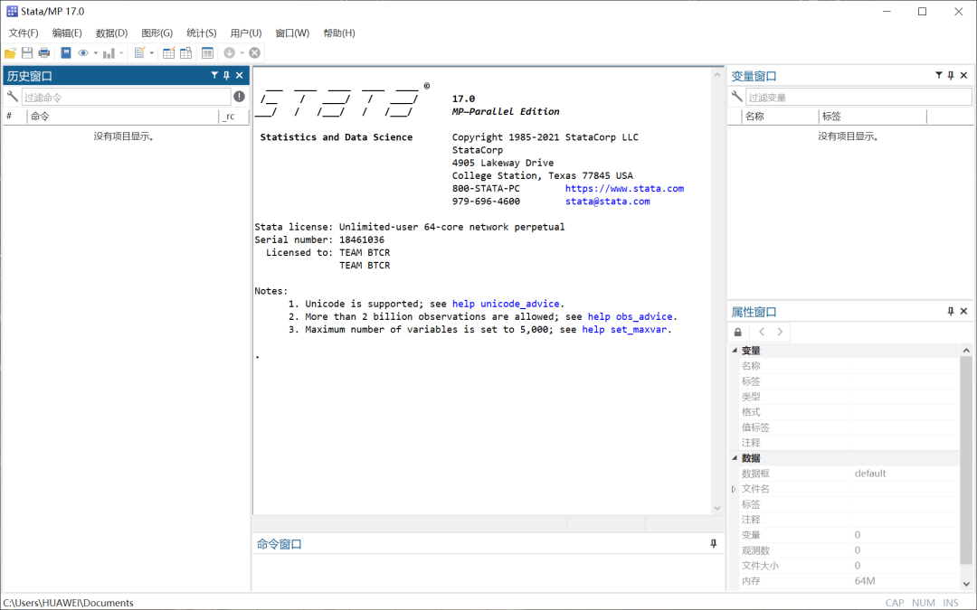Click the stata@stata.com email link
This screenshot has width=977, height=610.
(x=608, y=201)
